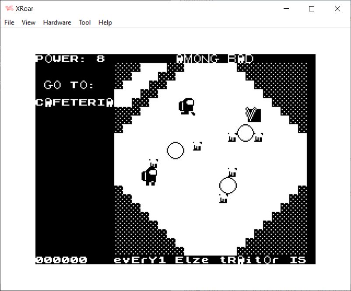Click the crewmate sprite at lower left of room
This screenshot has width=351, height=291.
pyautogui.click(x=150, y=175)
